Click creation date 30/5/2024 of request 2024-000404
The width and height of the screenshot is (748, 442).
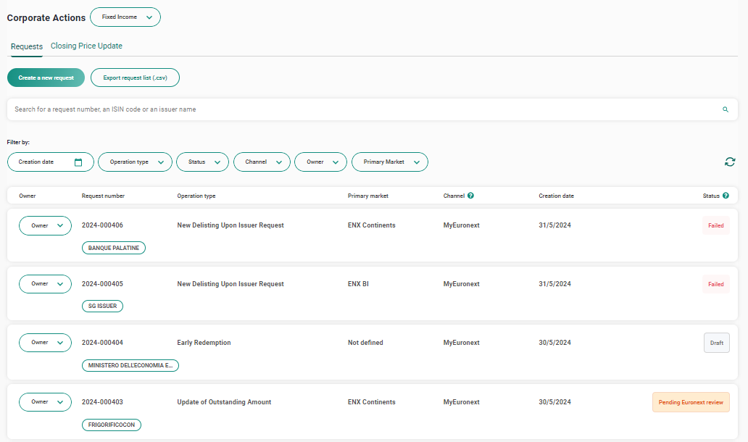pos(554,343)
